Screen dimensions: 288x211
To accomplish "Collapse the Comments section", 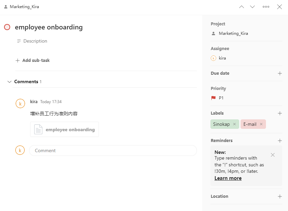I will (x=9, y=81).
